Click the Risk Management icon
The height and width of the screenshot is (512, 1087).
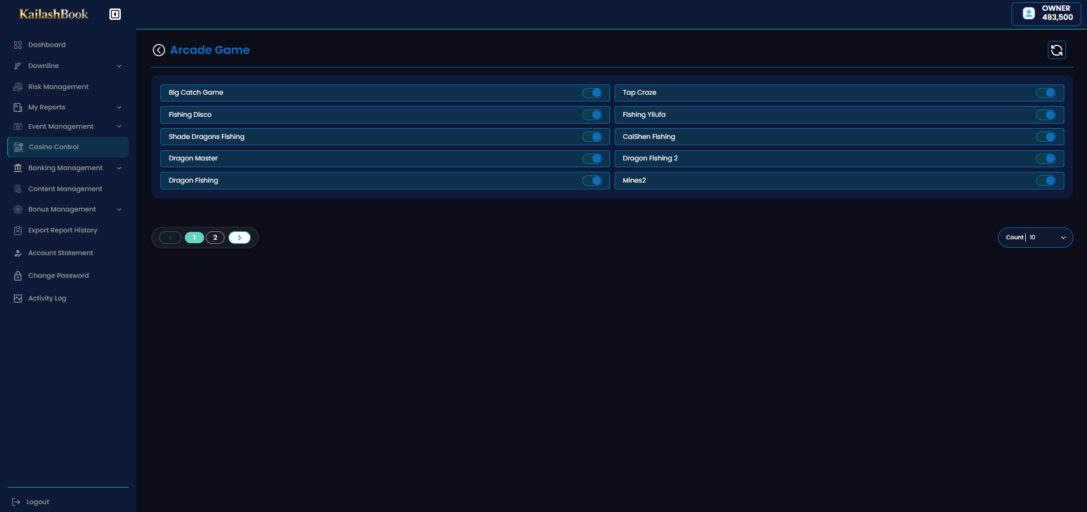(18, 87)
